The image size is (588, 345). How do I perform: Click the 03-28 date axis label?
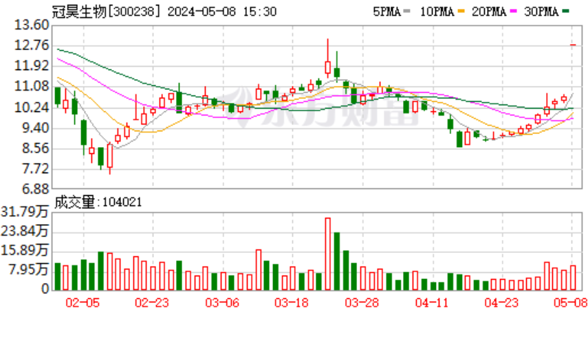pyautogui.click(x=362, y=302)
